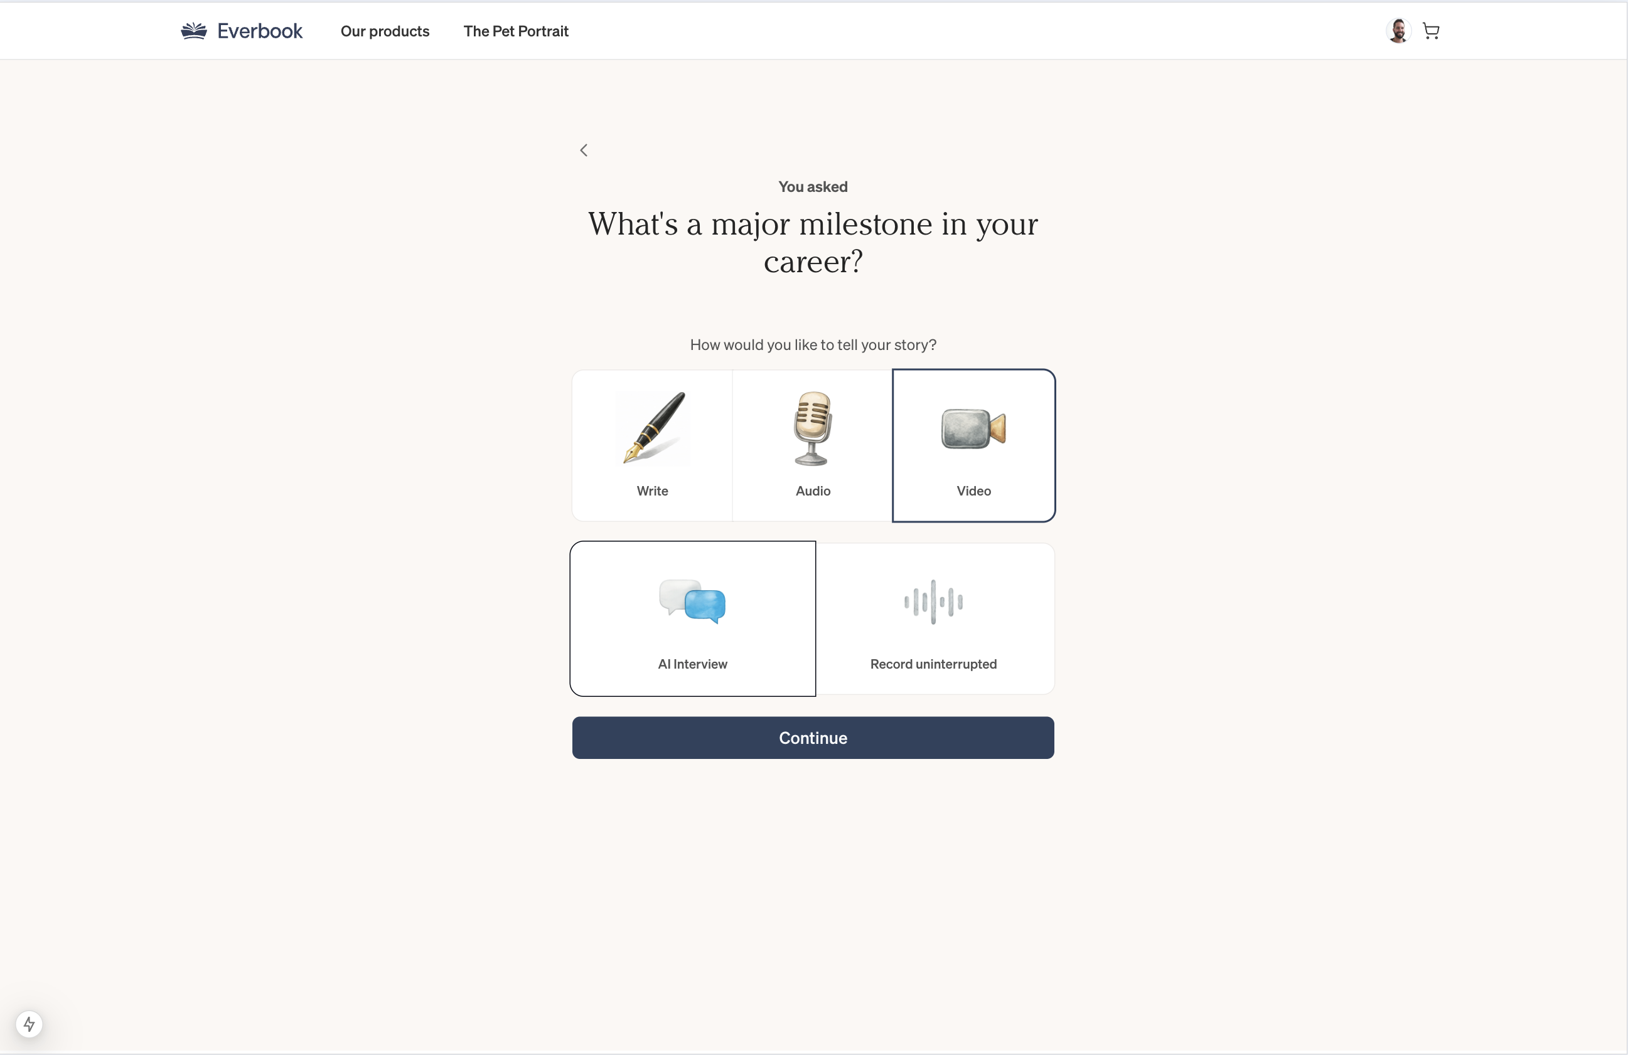The image size is (1628, 1055).
Task: Choose Record uninterrupted mode
Action: pyautogui.click(x=934, y=619)
